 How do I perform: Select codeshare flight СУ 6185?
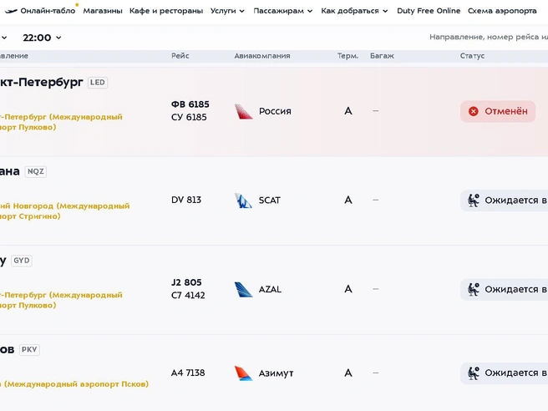coord(189,118)
